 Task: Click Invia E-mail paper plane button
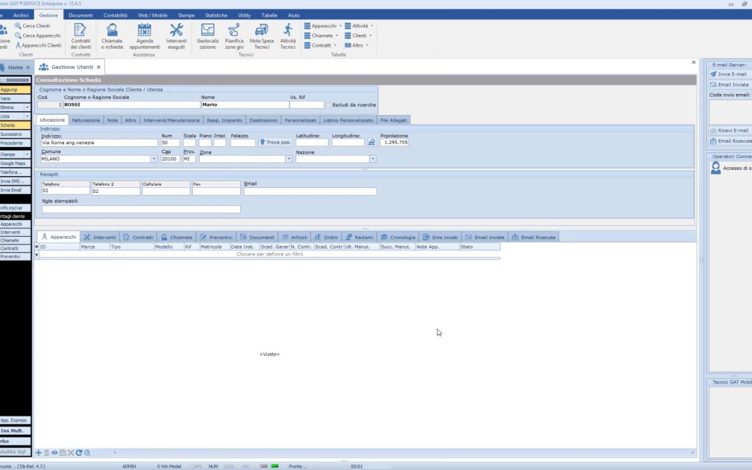click(728, 75)
